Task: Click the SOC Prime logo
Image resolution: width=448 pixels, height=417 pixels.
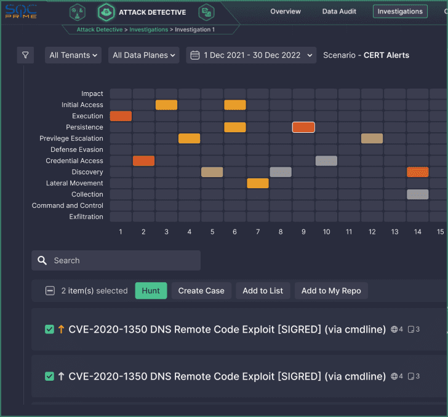Action: point(21,11)
